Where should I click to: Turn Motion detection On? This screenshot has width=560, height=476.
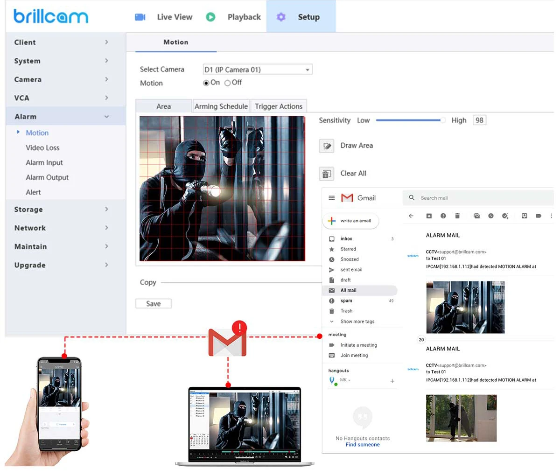click(x=206, y=83)
